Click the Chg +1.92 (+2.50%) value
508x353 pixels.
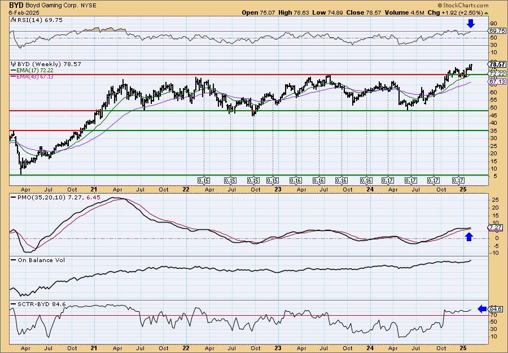click(455, 12)
